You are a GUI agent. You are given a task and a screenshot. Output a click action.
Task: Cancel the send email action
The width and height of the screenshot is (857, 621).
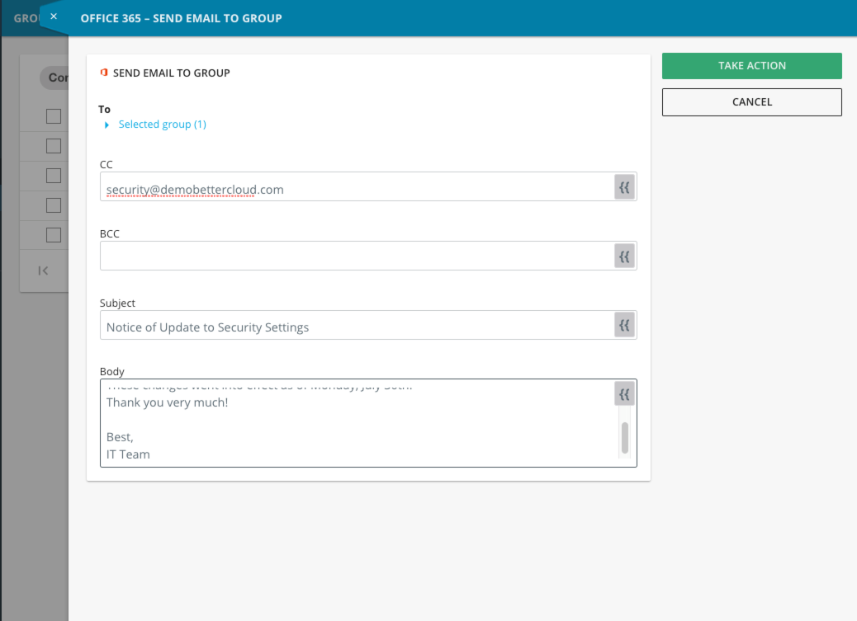[751, 102]
